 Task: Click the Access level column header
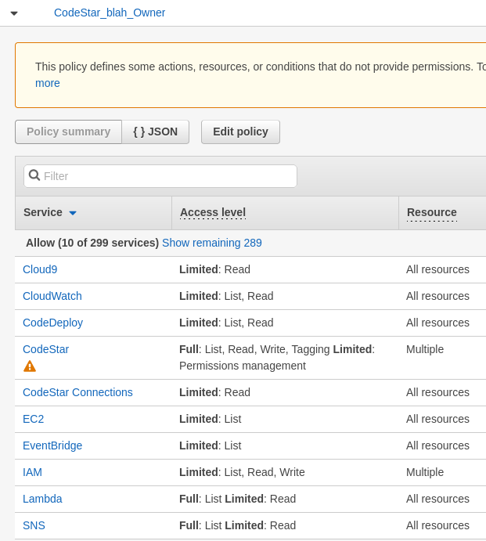(x=213, y=212)
